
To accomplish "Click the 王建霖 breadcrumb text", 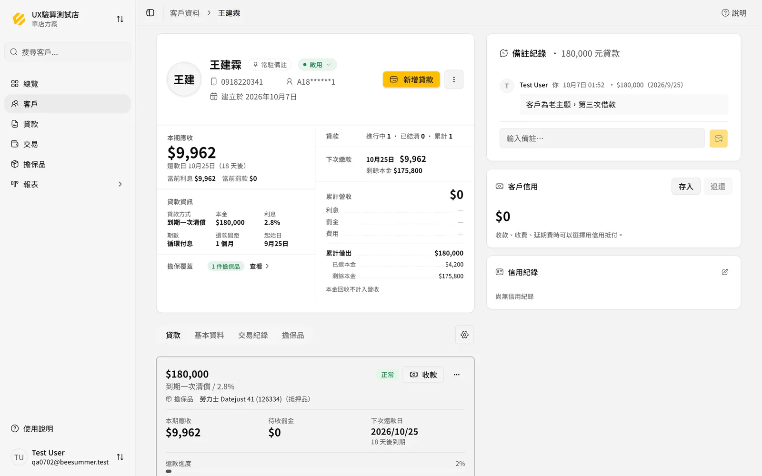I will [x=229, y=13].
